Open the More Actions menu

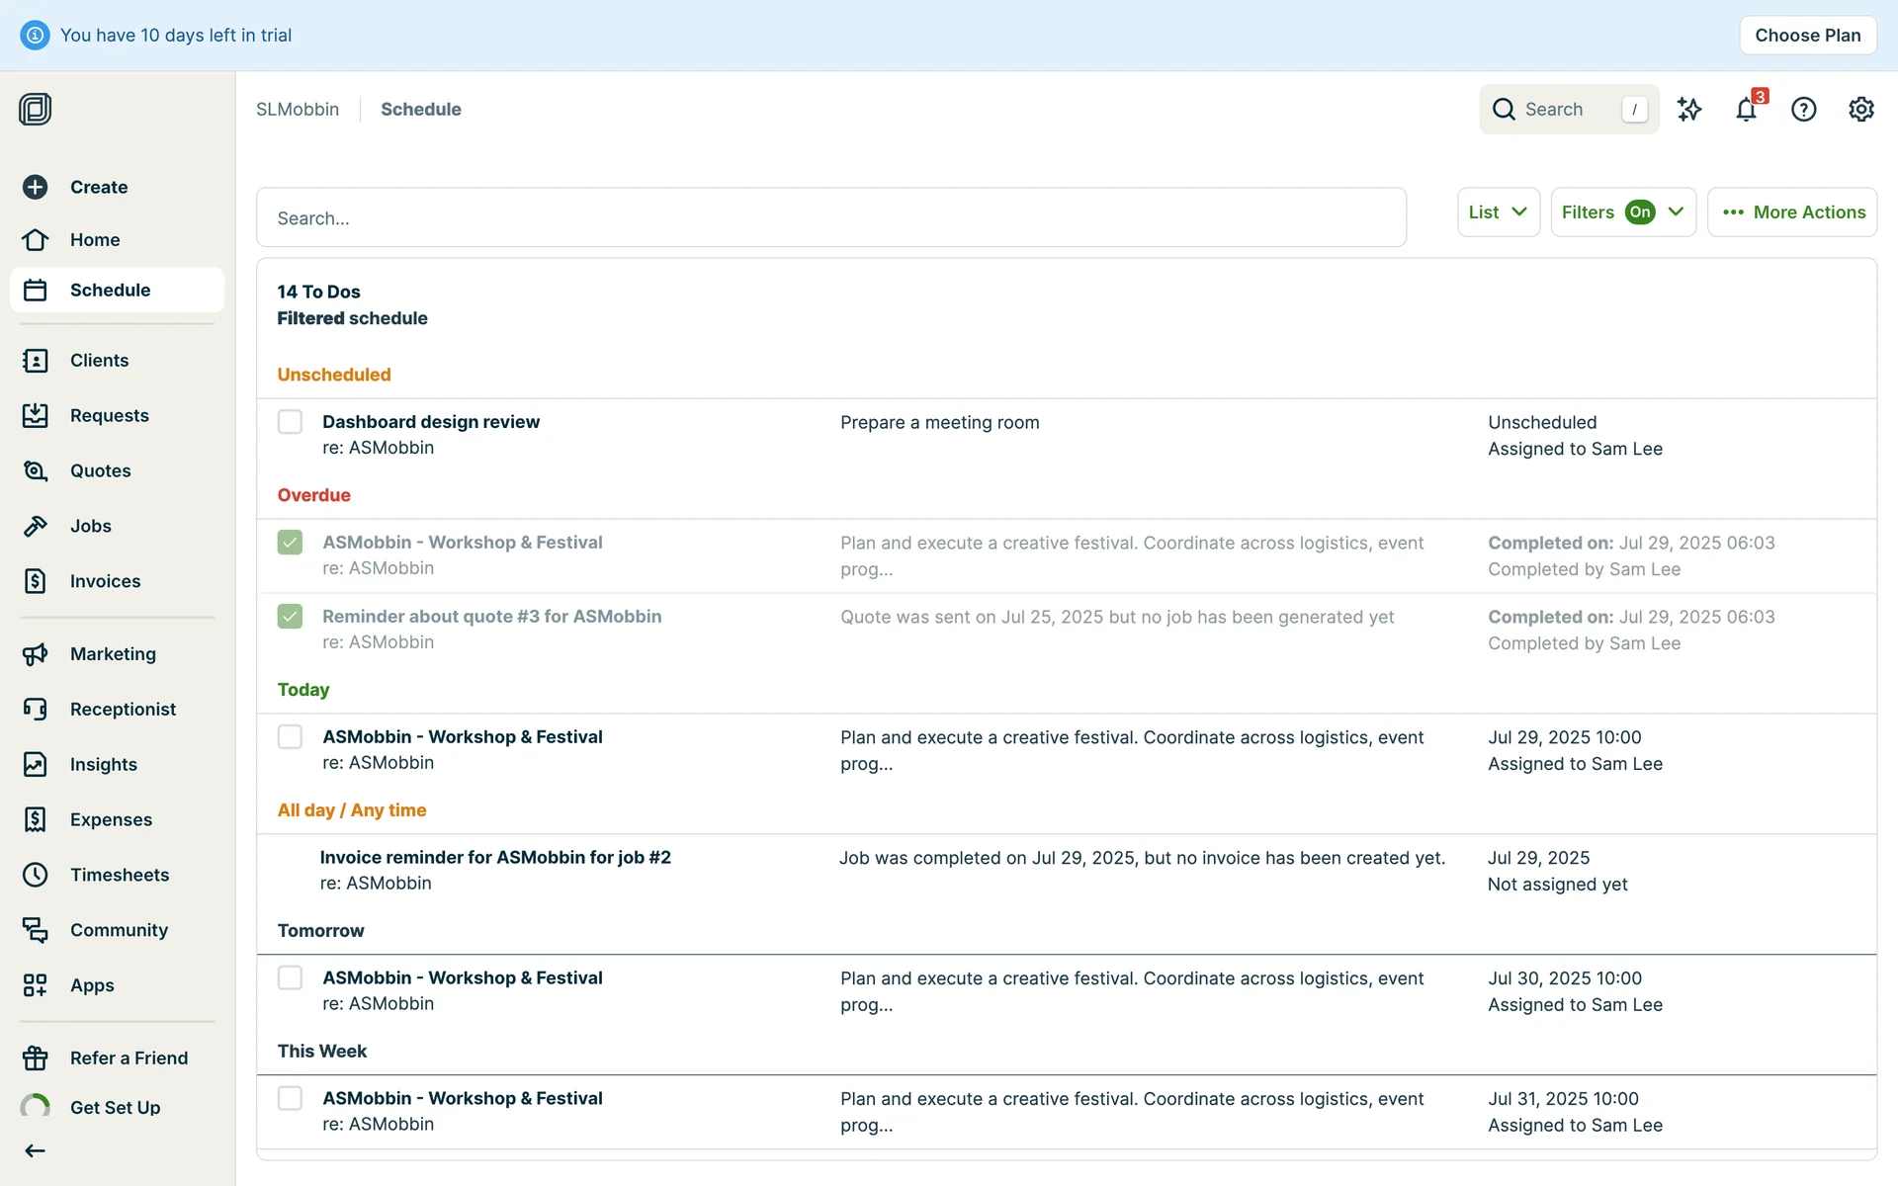[1791, 212]
